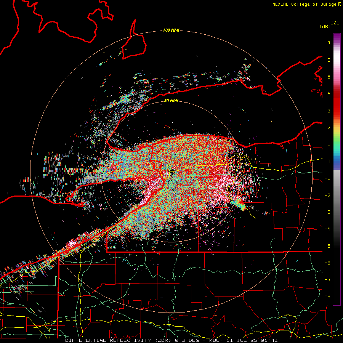Click the 1 value on color scale

click(x=329, y=144)
